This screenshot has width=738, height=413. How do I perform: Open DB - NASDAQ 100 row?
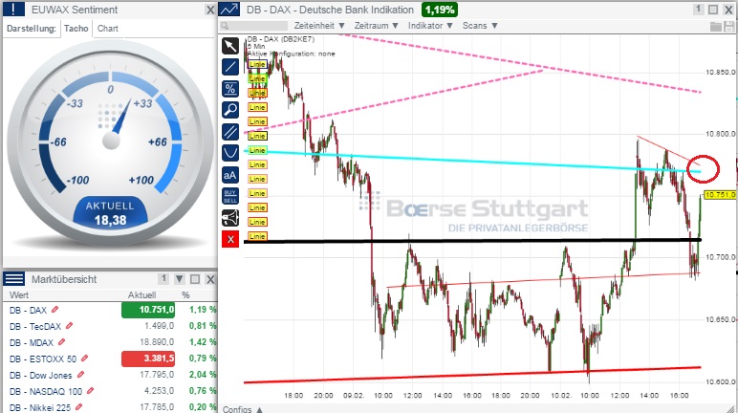point(46,391)
